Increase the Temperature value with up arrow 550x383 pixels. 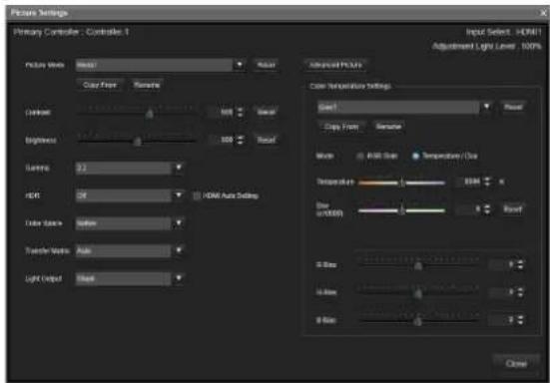487,180
